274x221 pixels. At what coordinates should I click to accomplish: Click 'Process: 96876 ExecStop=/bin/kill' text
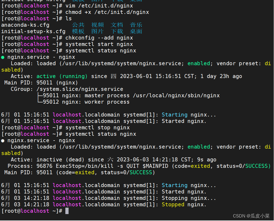tap(61, 166)
